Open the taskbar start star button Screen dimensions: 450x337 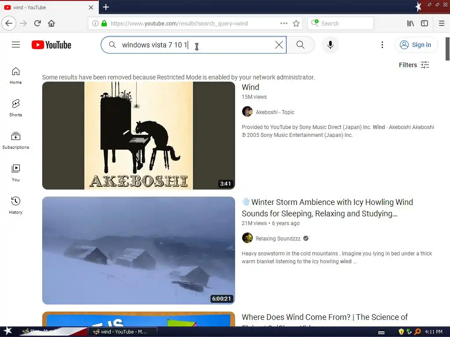coord(8,332)
